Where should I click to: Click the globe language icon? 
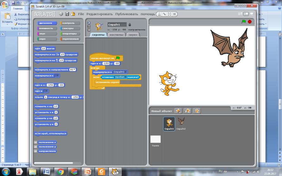[61, 14]
